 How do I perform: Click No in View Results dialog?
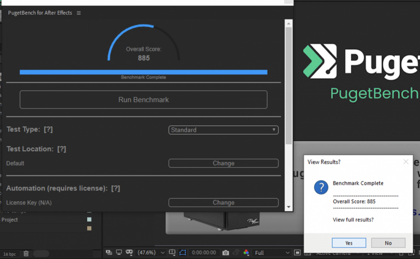[388, 243]
